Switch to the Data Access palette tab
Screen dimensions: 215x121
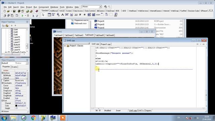click(x=78, y=11)
